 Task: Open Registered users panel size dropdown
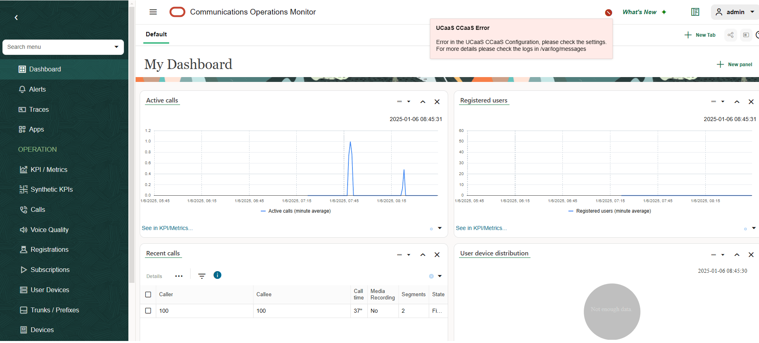click(718, 102)
